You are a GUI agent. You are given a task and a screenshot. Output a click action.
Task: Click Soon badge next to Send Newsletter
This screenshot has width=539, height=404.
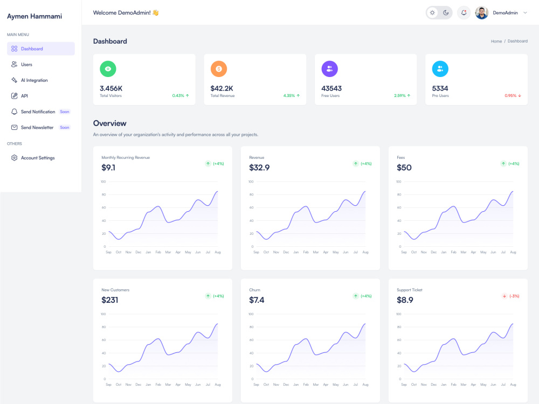click(65, 128)
